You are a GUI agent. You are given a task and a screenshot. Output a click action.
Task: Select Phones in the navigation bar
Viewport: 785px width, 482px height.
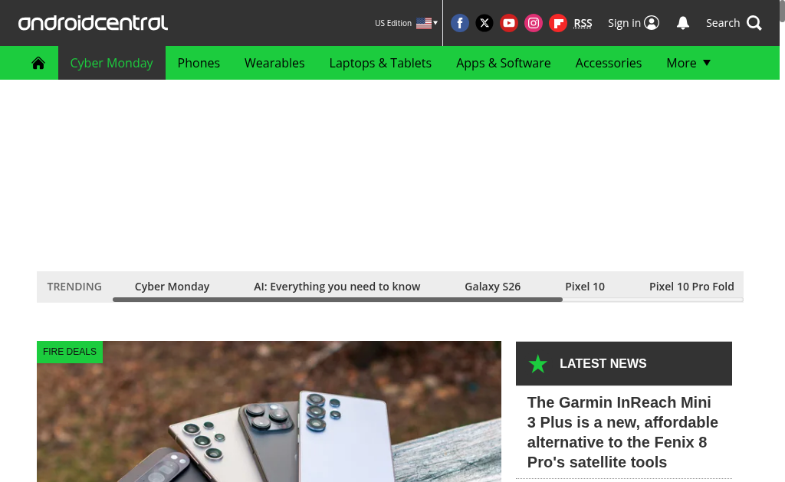click(199, 63)
